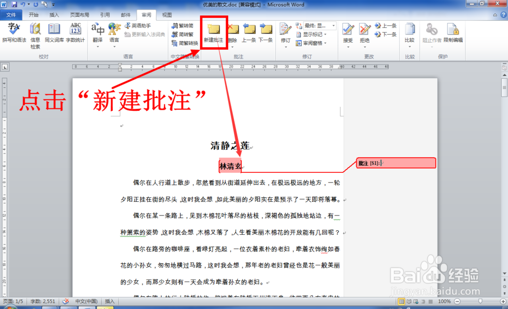Select Restrict Editing (限制编辑)
This screenshot has width=508, height=309.
coord(453,32)
